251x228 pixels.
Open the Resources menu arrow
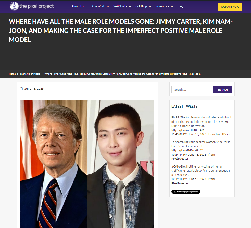click(x=172, y=7)
